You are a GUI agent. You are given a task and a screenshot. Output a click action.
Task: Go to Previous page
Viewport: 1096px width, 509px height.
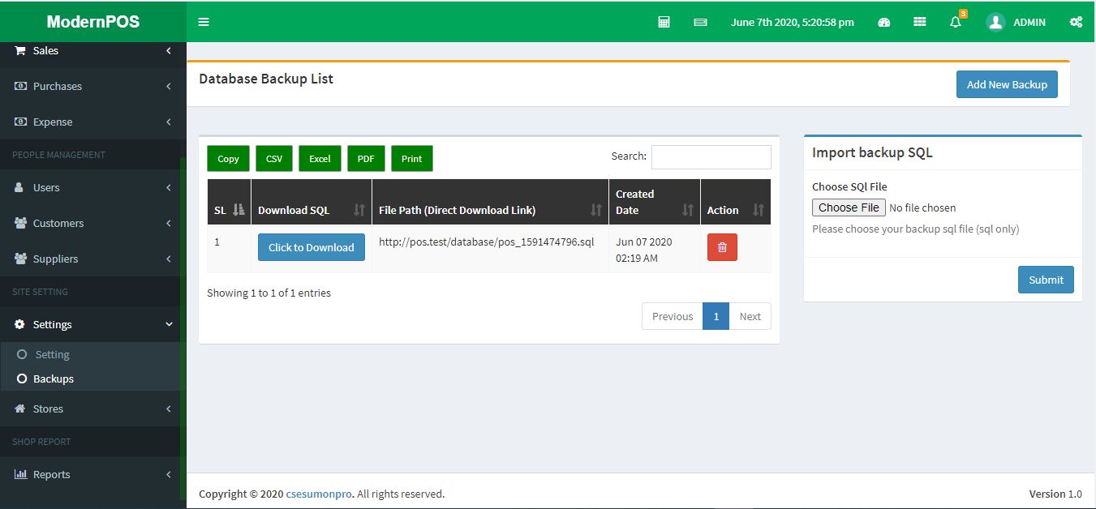[673, 316]
